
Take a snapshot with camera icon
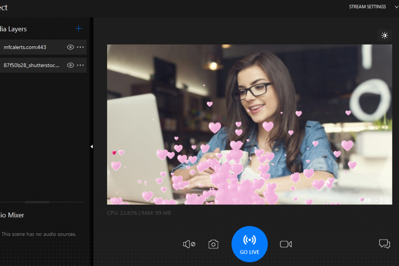coord(213,244)
